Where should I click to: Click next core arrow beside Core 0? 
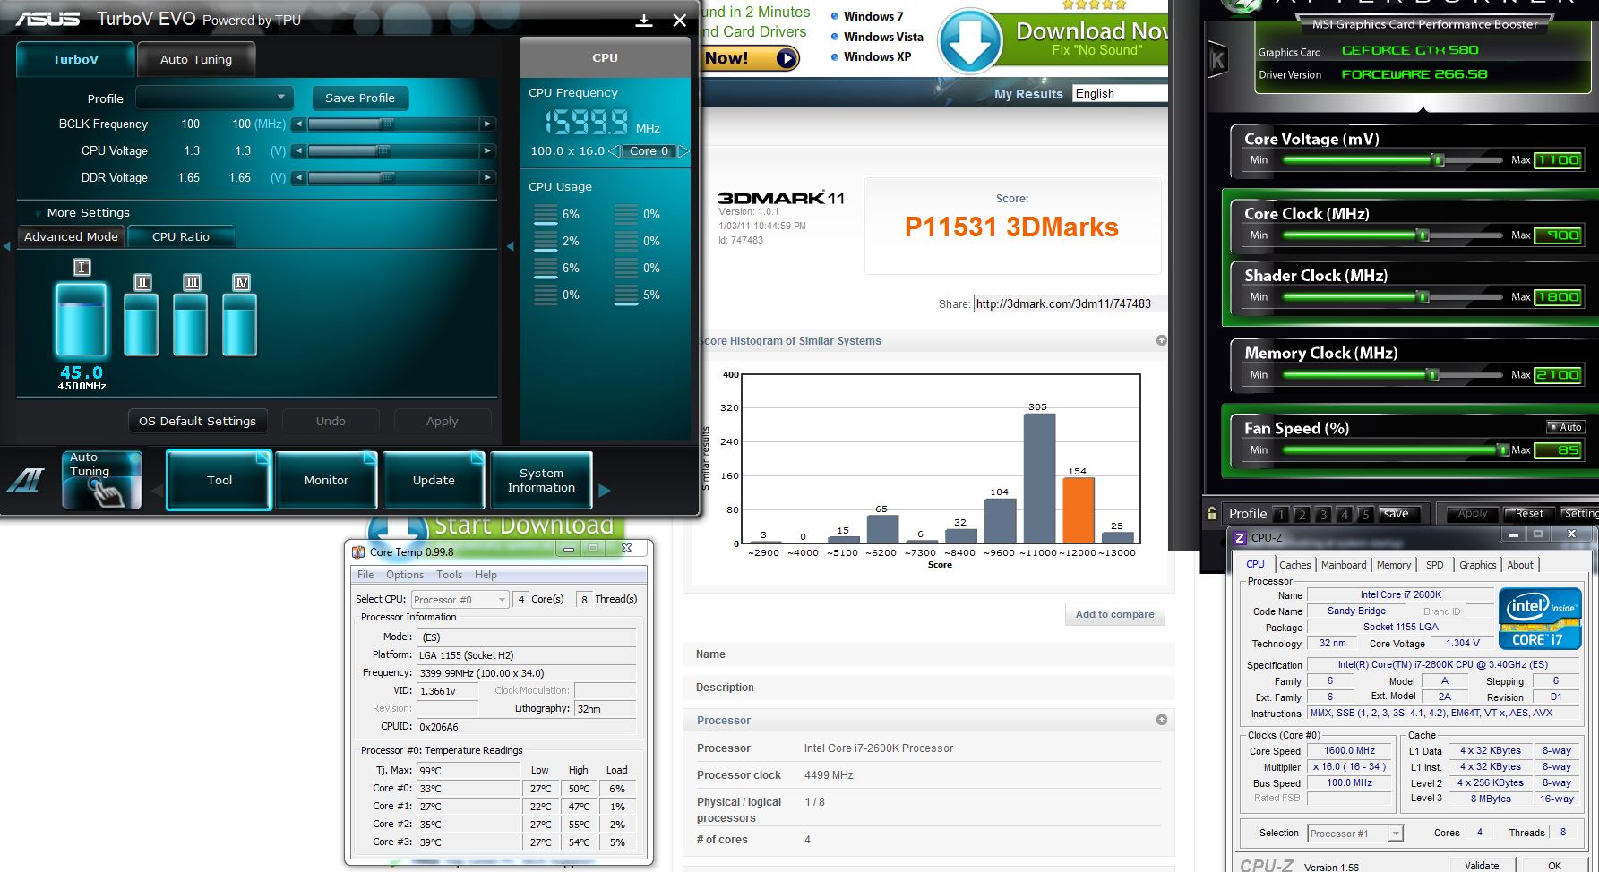[683, 151]
